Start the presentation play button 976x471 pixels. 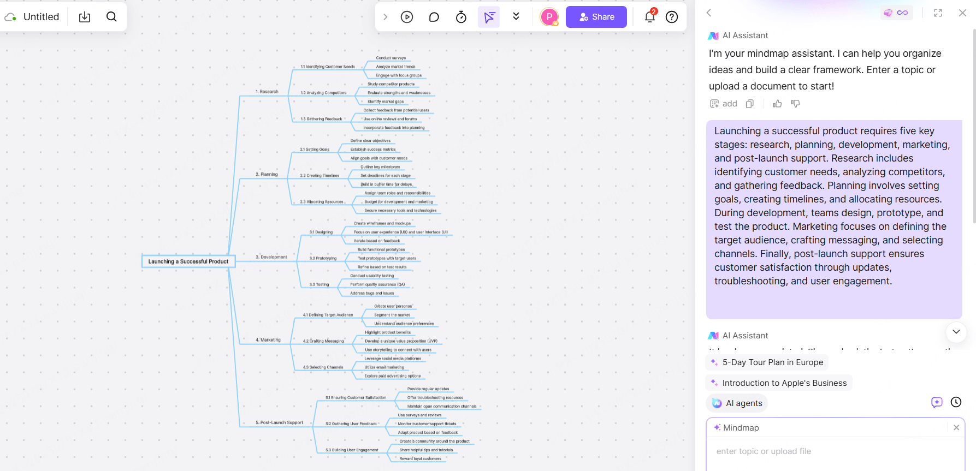(x=407, y=17)
